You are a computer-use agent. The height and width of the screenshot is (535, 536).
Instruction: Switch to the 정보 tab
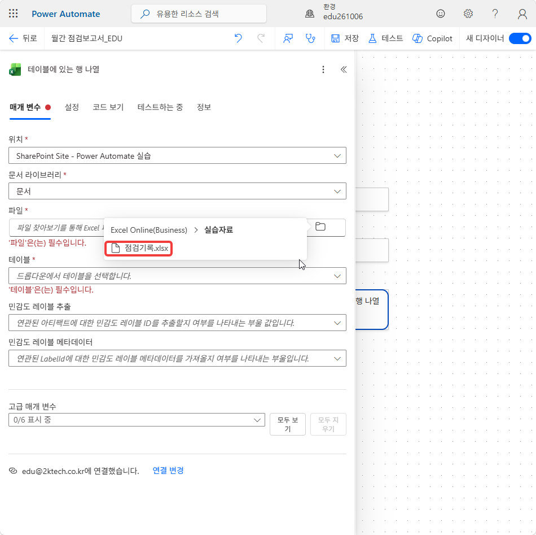pyautogui.click(x=204, y=107)
